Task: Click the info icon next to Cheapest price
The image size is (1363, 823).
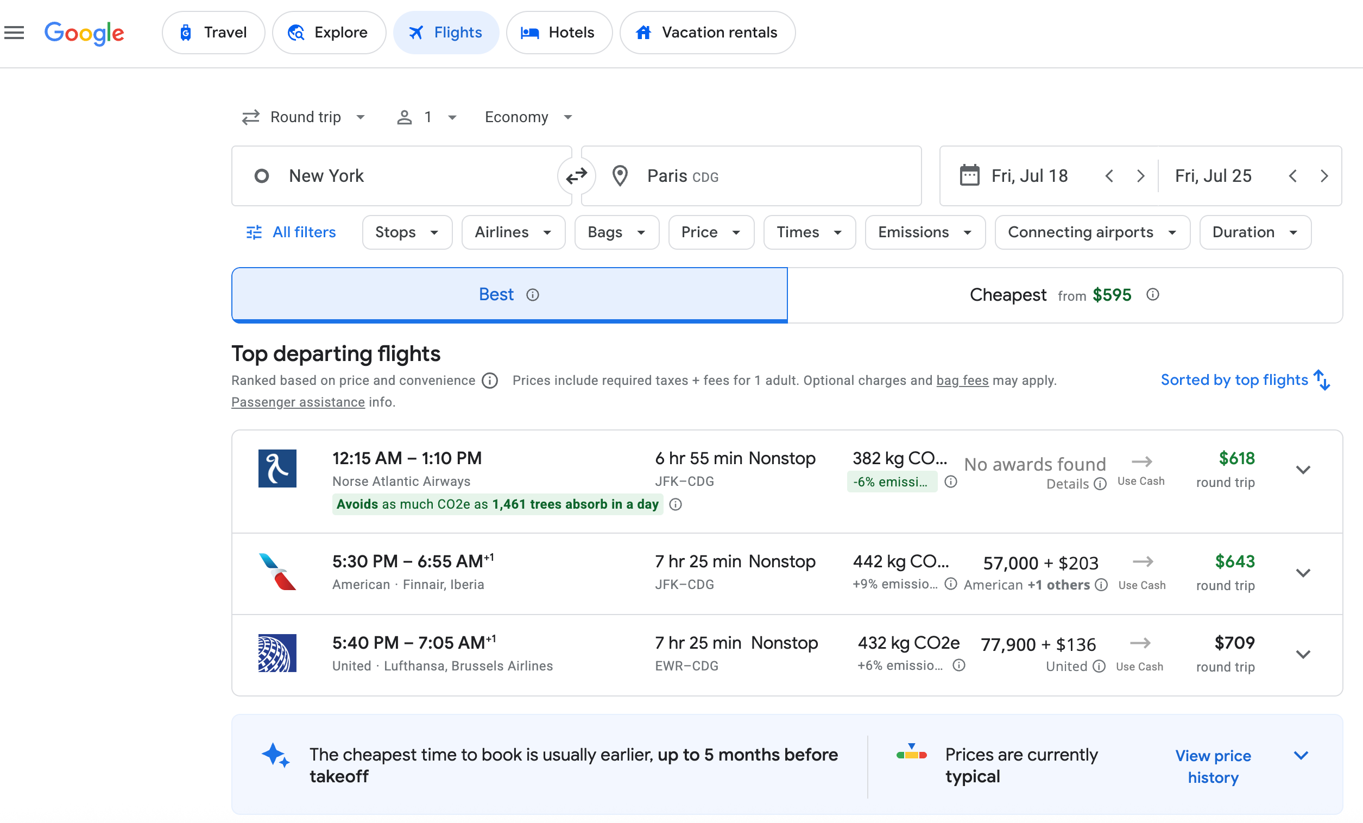Action: pyautogui.click(x=1153, y=295)
